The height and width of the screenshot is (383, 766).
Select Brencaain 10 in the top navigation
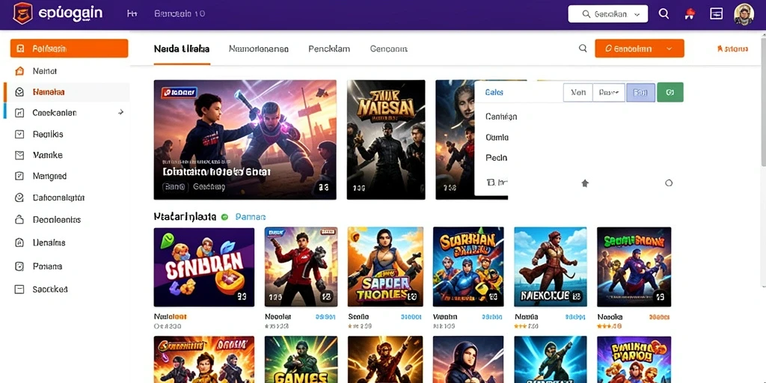coord(180,13)
